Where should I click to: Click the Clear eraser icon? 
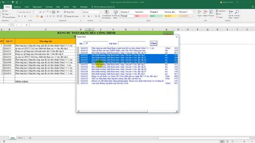[217, 17]
